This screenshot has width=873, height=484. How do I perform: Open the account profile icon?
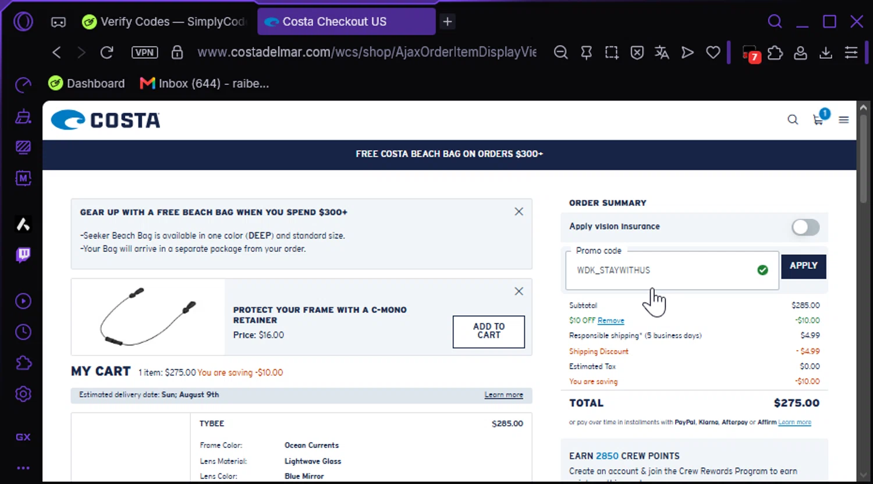click(800, 53)
